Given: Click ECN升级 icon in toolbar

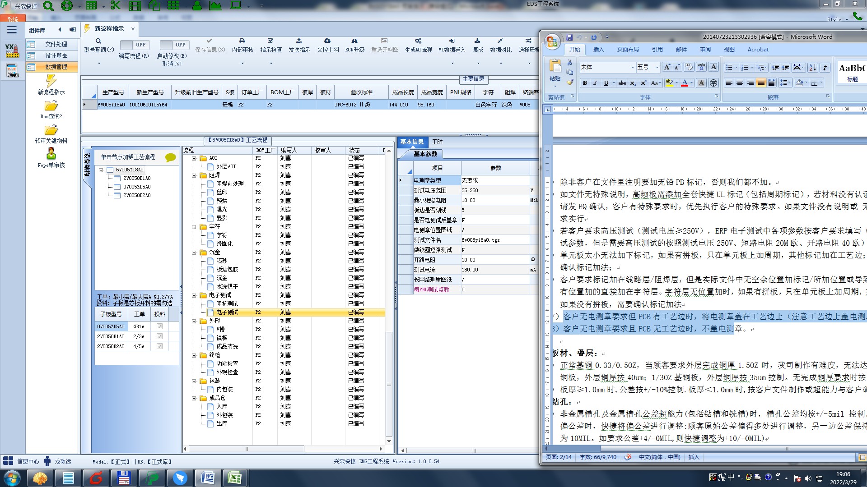Looking at the screenshot, I should click(x=354, y=41).
